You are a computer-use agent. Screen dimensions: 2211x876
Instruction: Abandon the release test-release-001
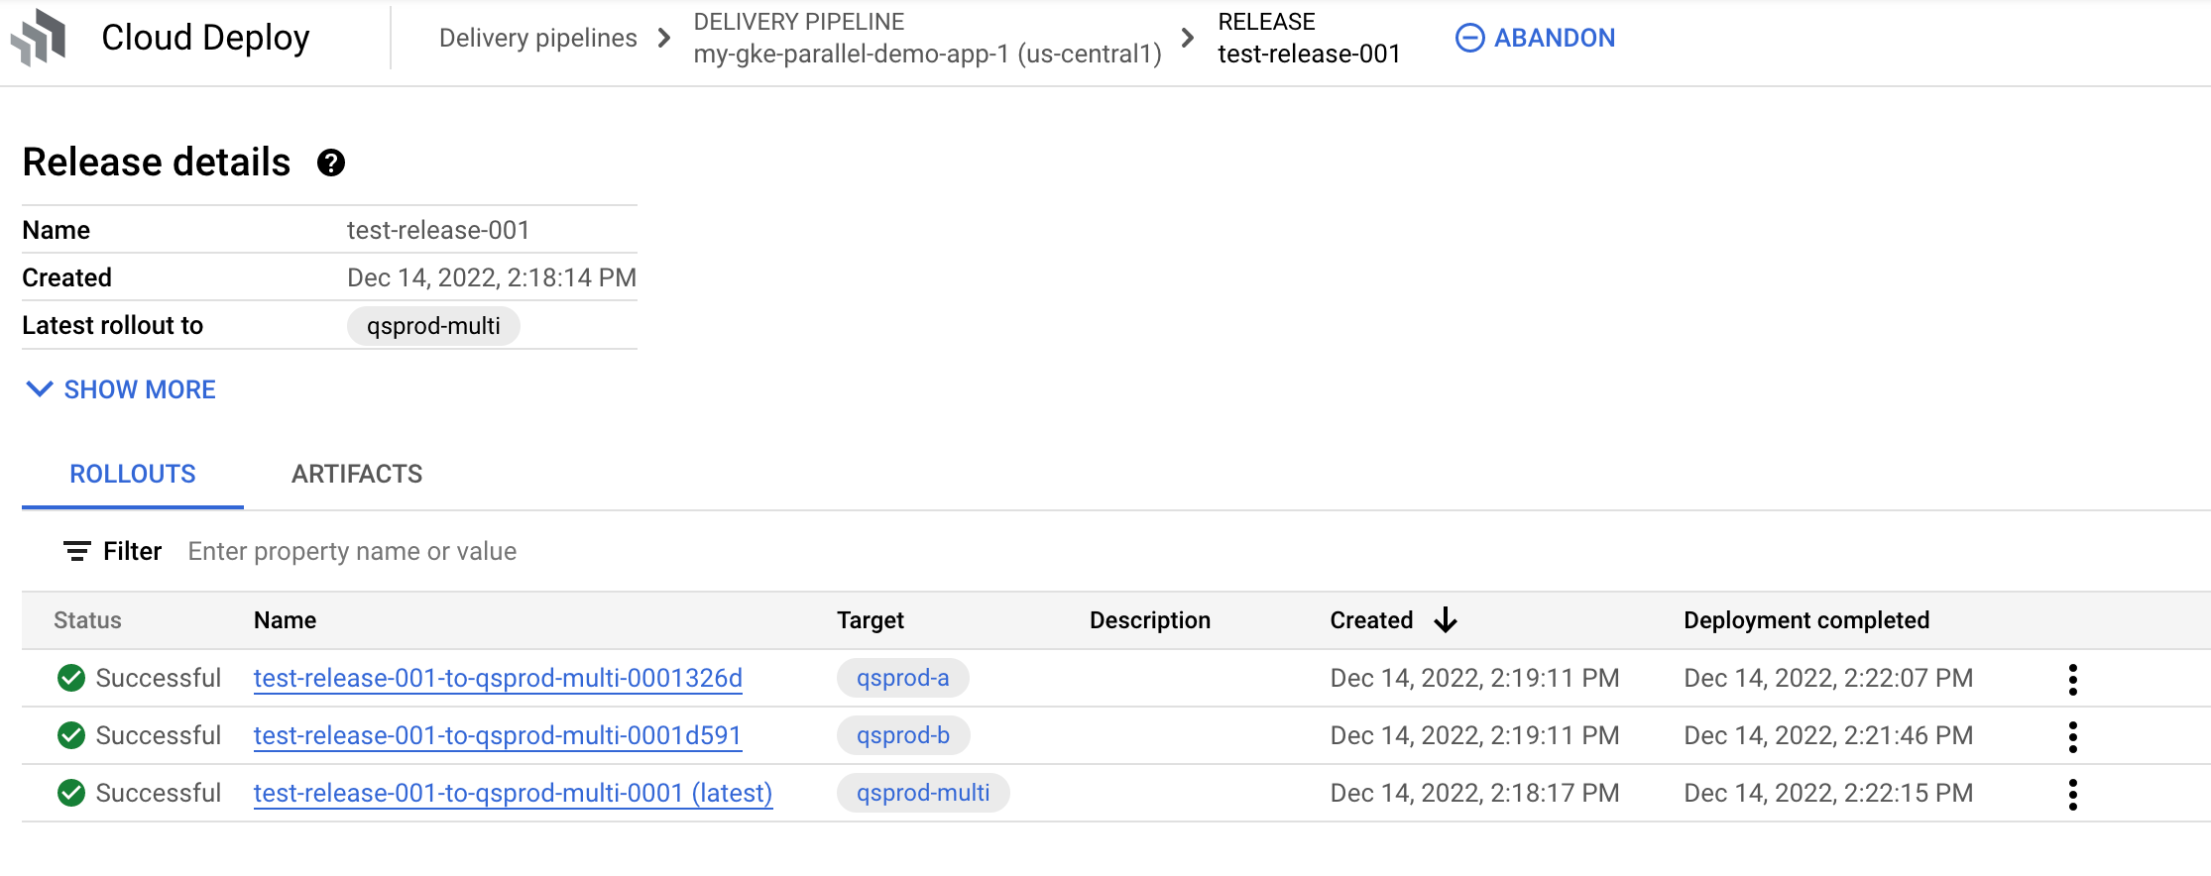(x=1535, y=38)
